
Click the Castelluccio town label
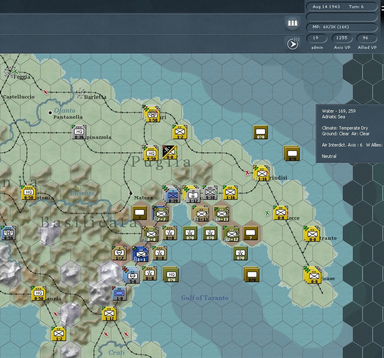[x=19, y=97]
